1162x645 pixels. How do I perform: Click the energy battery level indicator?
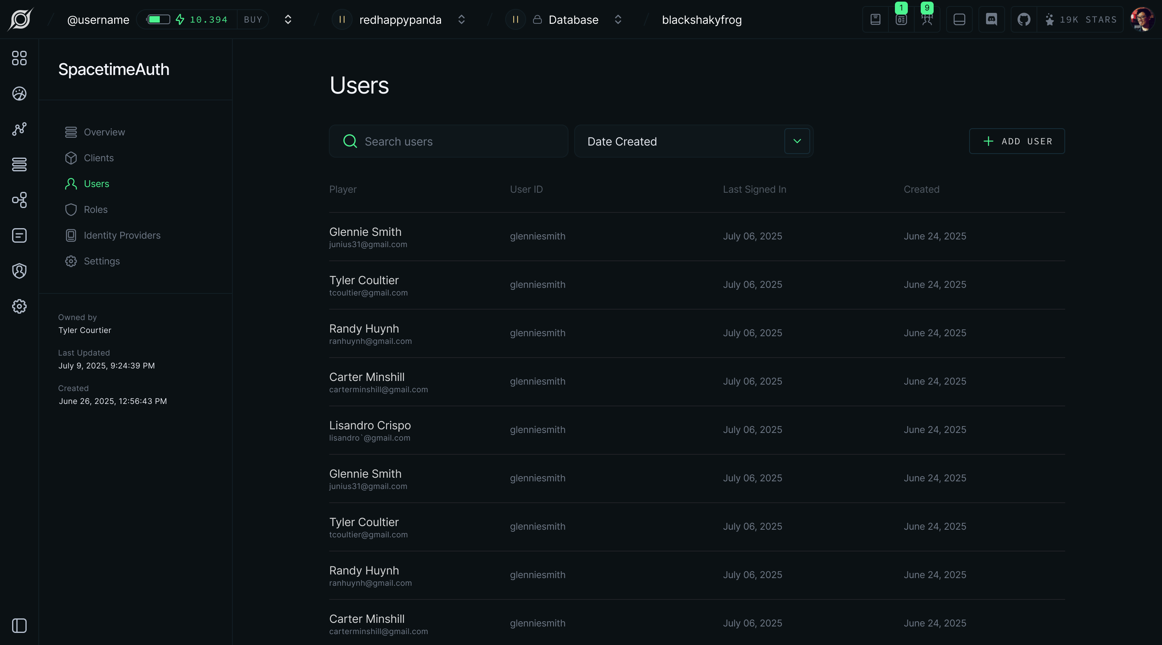click(x=158, y=19)
